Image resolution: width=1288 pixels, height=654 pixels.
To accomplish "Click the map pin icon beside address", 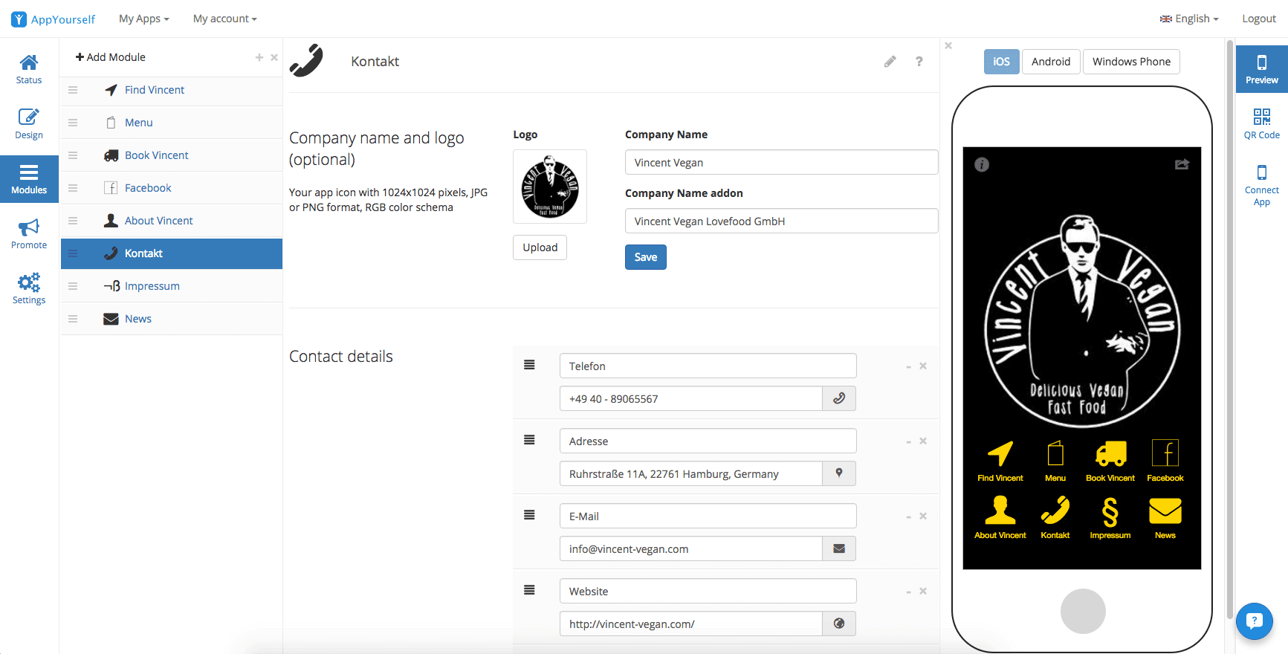I will [x=839, y=473].
